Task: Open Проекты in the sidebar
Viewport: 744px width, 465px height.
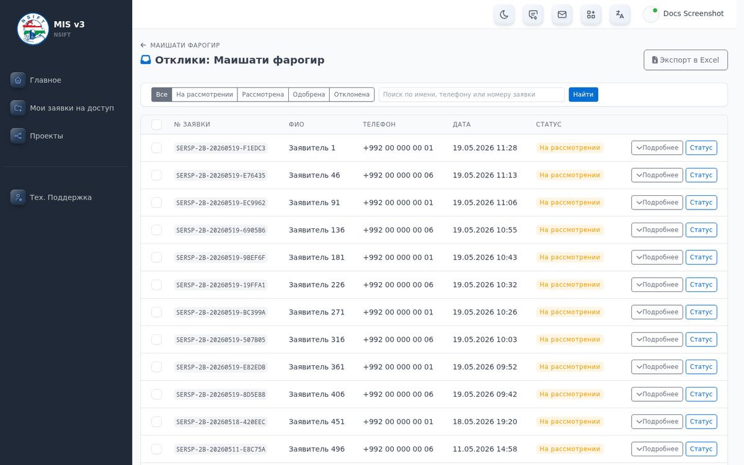Action: tap(46, 136)
